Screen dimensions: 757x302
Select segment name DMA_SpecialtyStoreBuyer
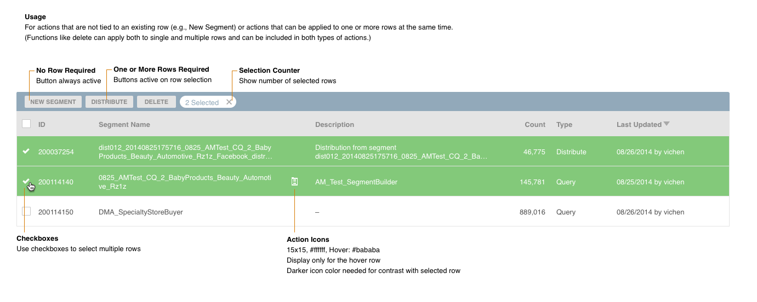click(141, 212)
